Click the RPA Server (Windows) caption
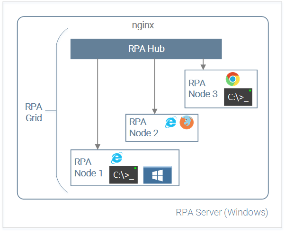Screen dimensions: 285x232 (222, 212)
